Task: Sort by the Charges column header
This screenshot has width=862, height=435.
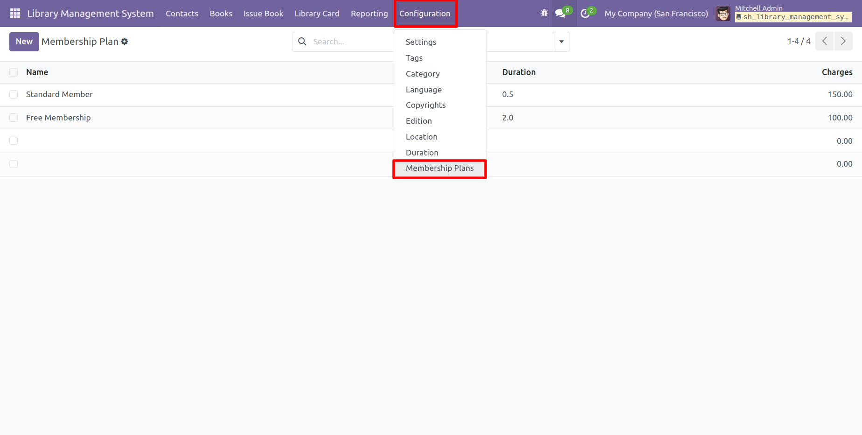Action: [x=837, y=72]
